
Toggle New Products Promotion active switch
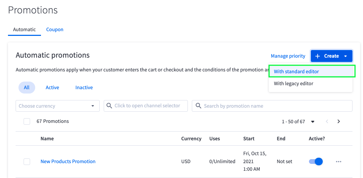(315, 162)
